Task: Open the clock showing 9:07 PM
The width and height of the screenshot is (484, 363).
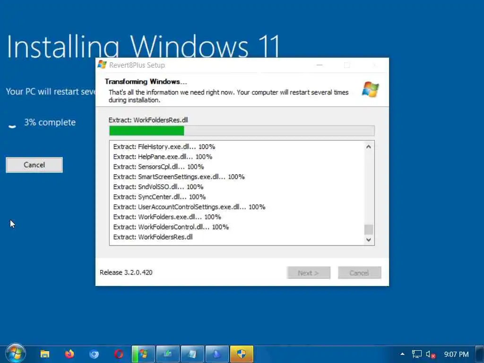Action: (x=456, y=354)
